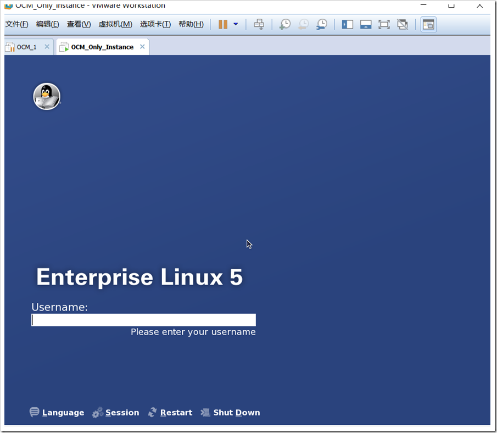The width and height of the screenshot is (497, 433).
Task: Toggle the thumbnail bar view icon
Action: 366,24
